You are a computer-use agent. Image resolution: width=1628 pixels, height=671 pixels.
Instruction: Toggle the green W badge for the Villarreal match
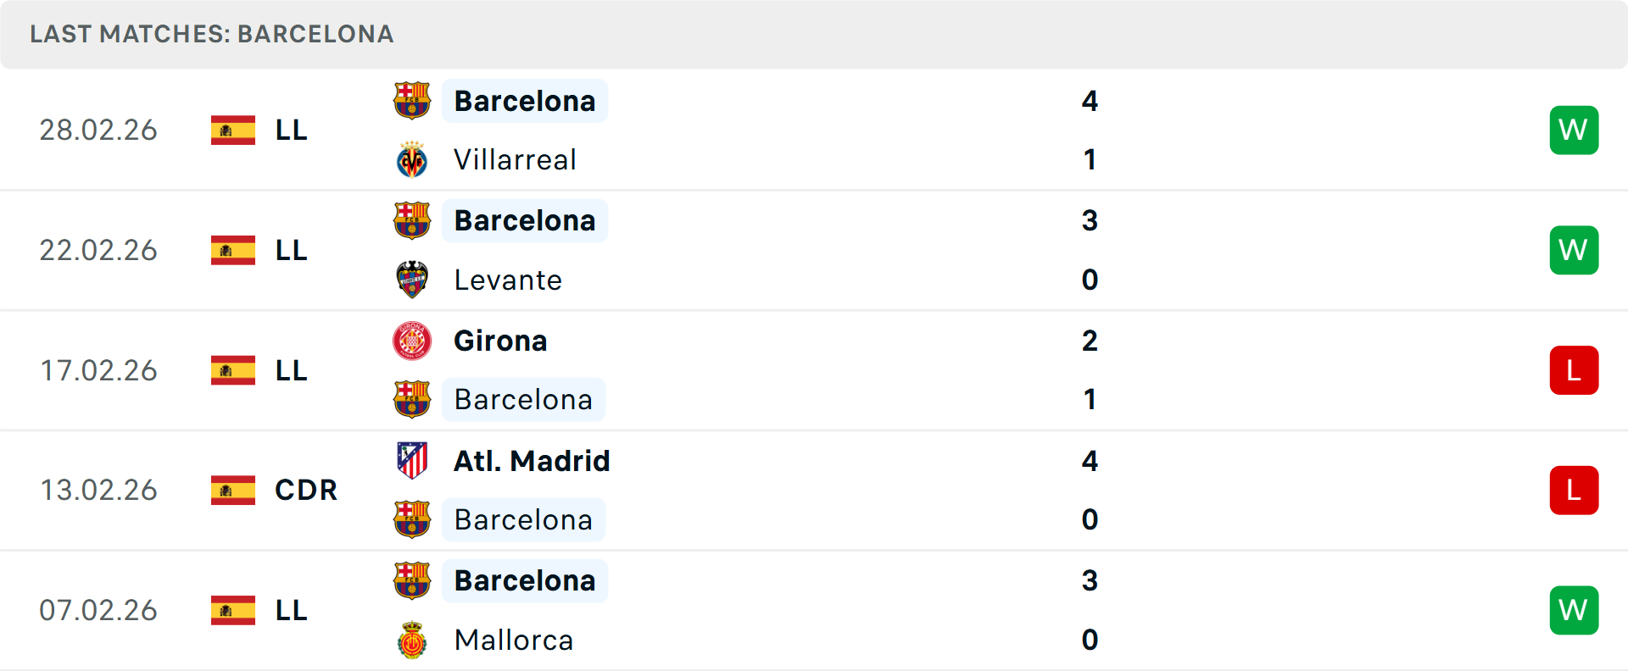point(1574,130)
